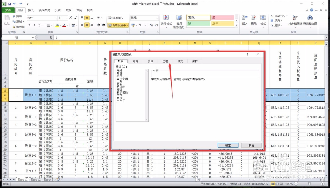Screen dimensions: 330x188
Task: Apply the yellow fill color bucket
Action: pos(57,25)
